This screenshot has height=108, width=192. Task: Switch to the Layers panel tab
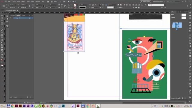[18, 15]
